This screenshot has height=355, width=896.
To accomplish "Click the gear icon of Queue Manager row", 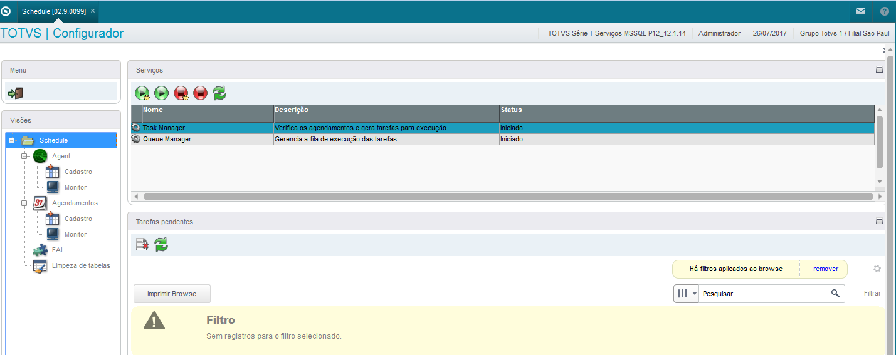I will (135, 139).
